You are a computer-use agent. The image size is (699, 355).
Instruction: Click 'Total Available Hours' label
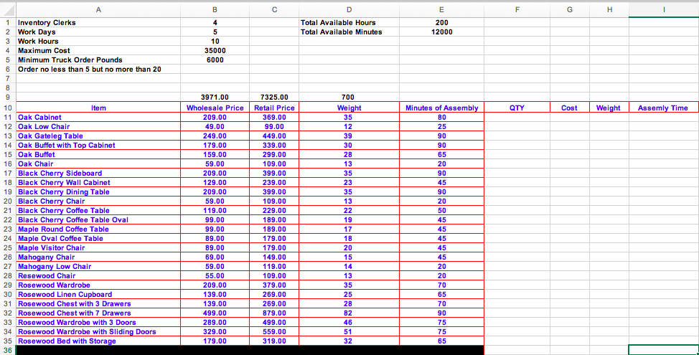click(349, 23)
